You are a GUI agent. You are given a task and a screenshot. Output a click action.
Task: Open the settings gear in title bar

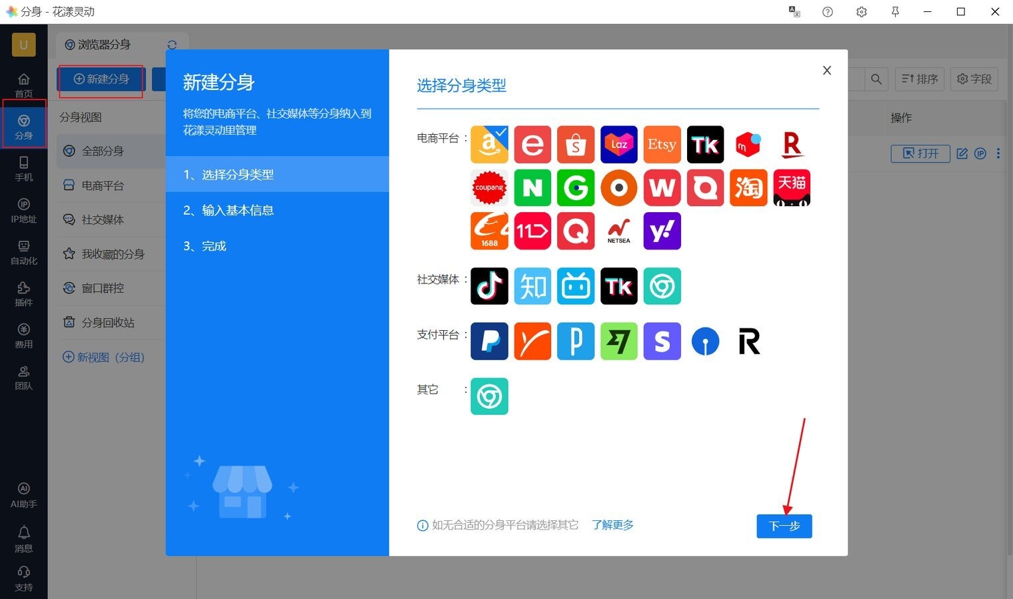(x=861, y=12)
